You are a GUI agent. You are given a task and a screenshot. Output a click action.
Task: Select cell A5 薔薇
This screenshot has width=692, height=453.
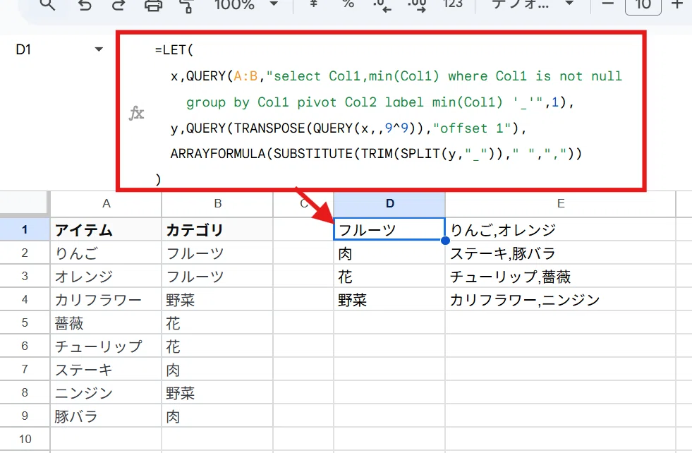pyautogui.click(x=106, y=322)
